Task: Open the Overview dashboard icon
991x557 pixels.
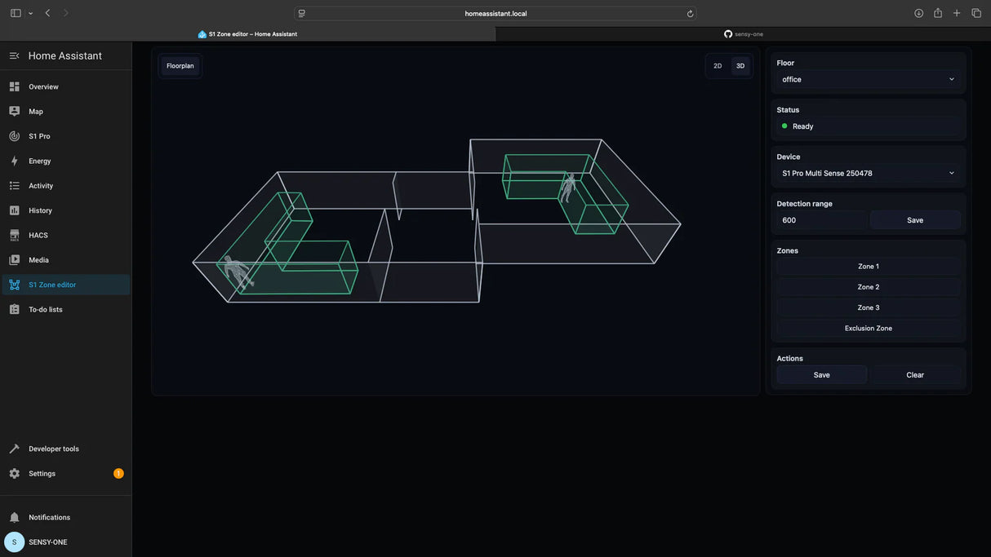Action: pos(14,86)
